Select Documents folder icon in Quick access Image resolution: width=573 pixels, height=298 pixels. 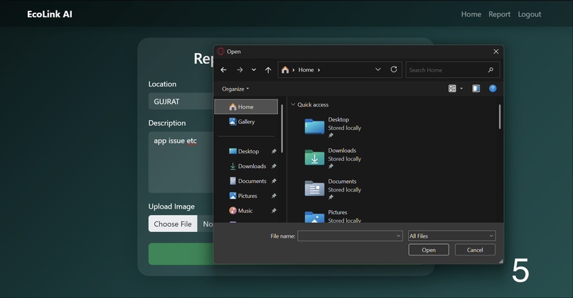[x=314, y=189]
